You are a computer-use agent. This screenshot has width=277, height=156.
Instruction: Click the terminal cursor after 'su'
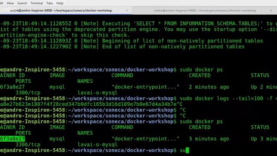pyautogui.click(x=187, y=150)
